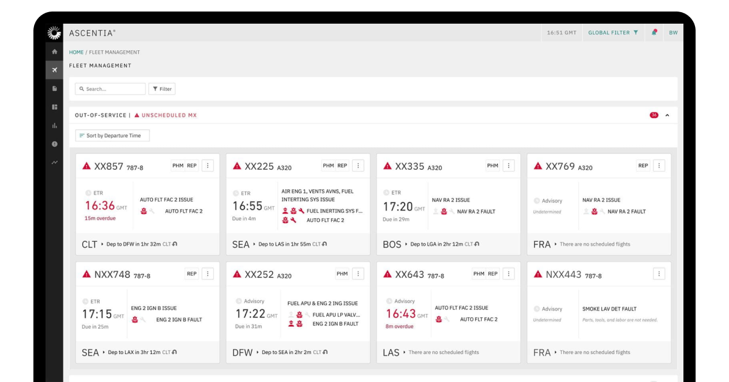This screenshot has height=382, width=729.
Task: Click PHM tag on XX857 card
Action: point(178,166)
